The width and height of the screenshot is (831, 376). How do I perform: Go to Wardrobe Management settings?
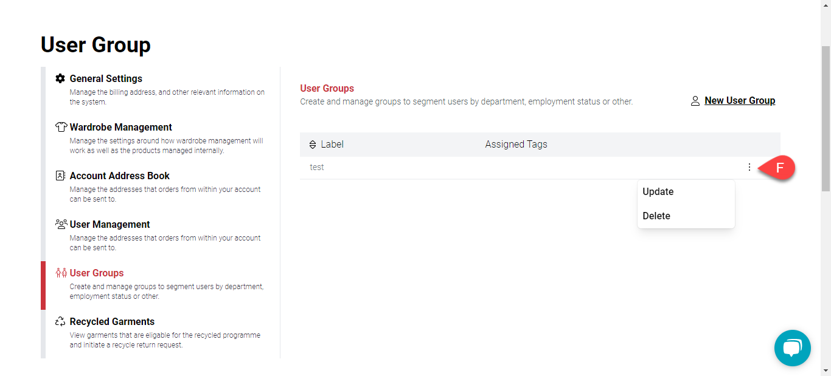point(120,127)
